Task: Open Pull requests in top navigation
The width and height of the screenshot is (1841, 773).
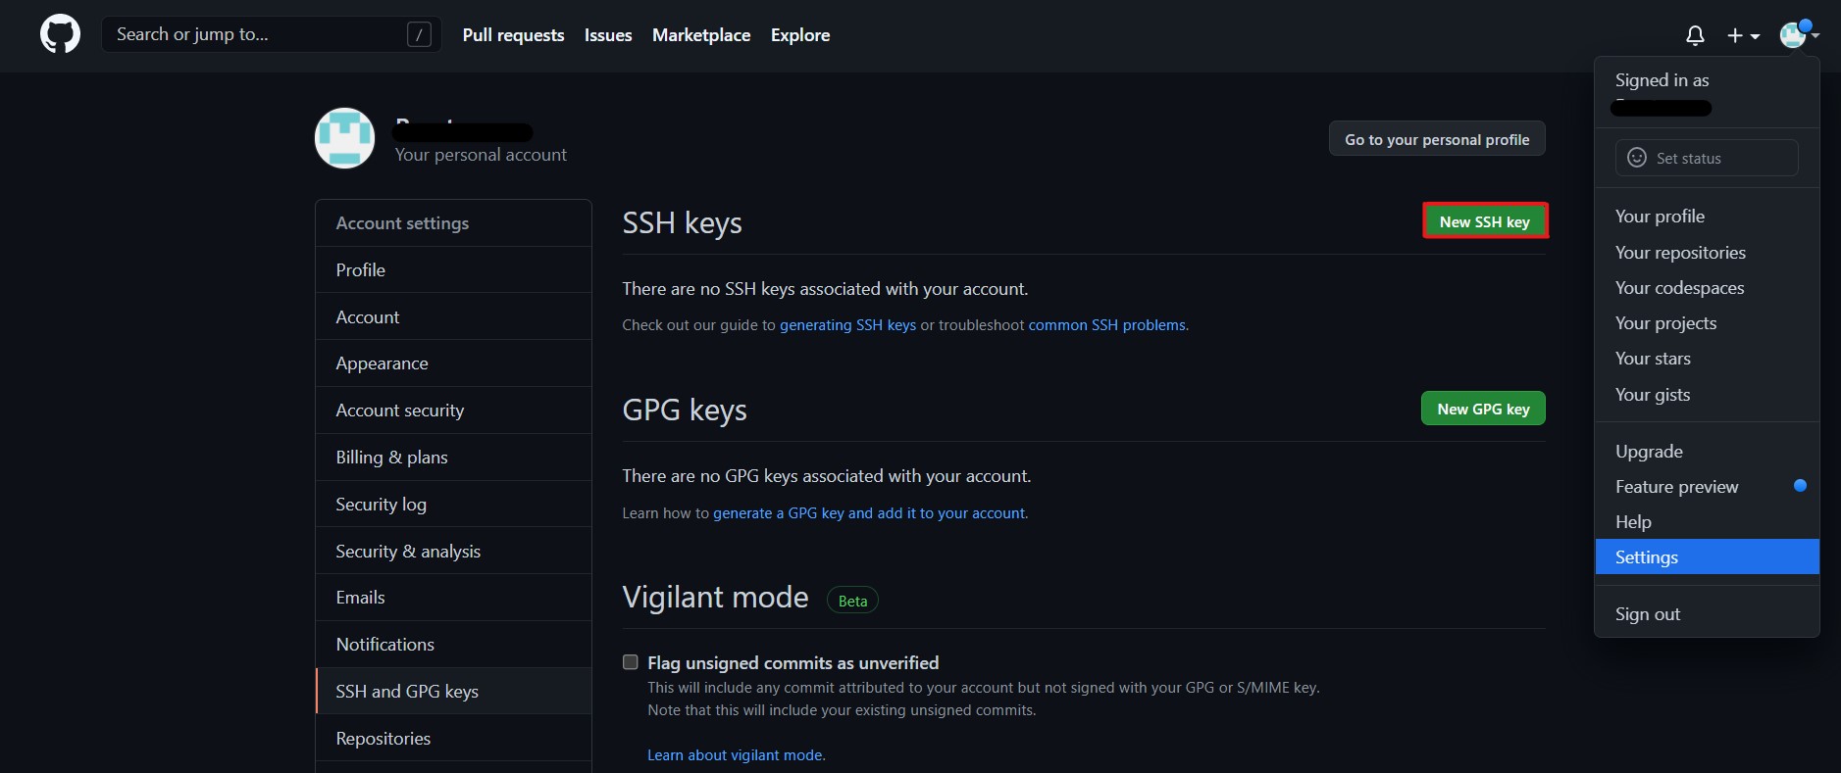Action: (513, 35)
